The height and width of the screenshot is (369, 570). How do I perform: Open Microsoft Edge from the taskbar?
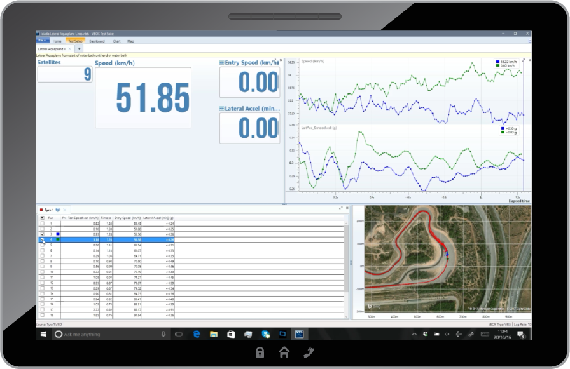click(x=197, y=334)
